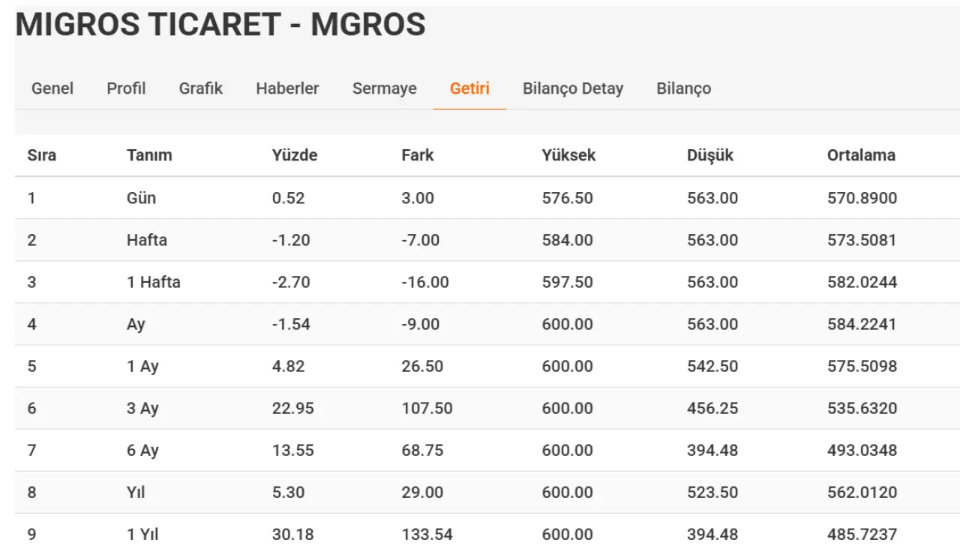
Task: Open the Bilanço Detay tab
Action: pos(573,88)
